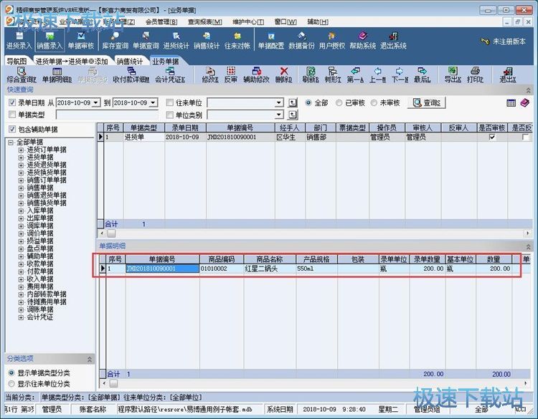Screen dimensions: 538x419
Task: Open 销售统计 in the main toolbar
Action: click(x=207, y=40)
